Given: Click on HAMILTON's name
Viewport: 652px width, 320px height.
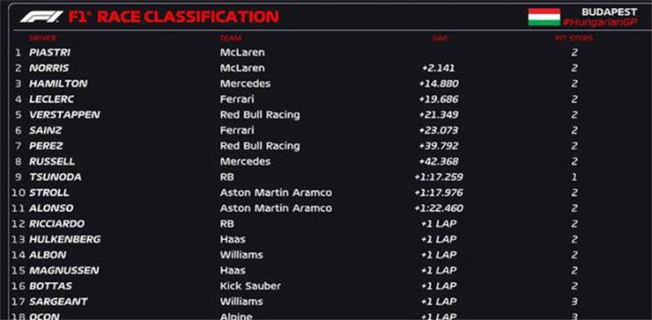Looking at the screenshot, I should click(58, 84).
